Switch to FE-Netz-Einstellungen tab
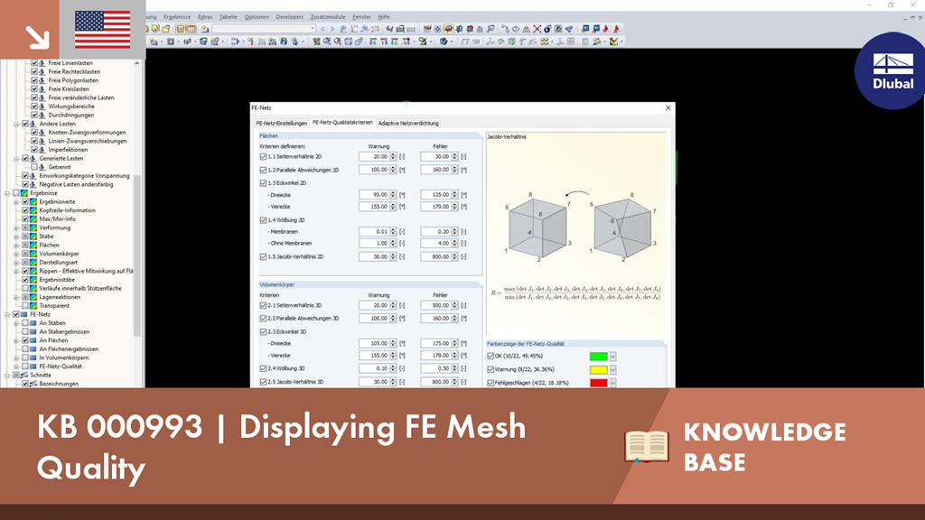This screenshot has height=520, width=925. click(x=282, y=123)
